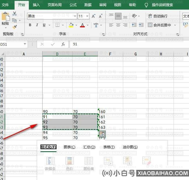
Task: Open paste options arrow under 粘贴
Action: click(x=6, y=28)
